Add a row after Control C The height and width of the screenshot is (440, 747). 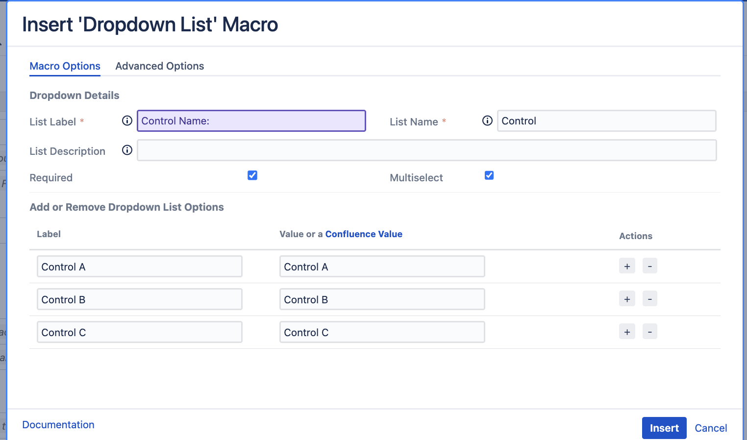tap(627, 332)
